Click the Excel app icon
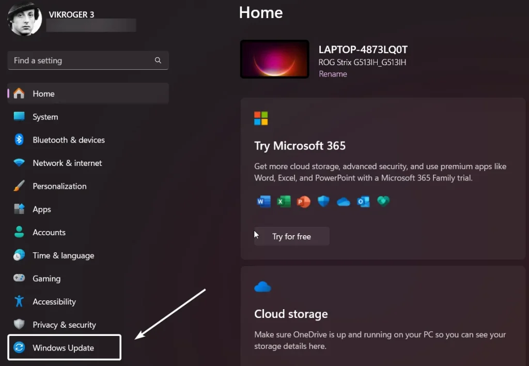 [x=284, y=202]
